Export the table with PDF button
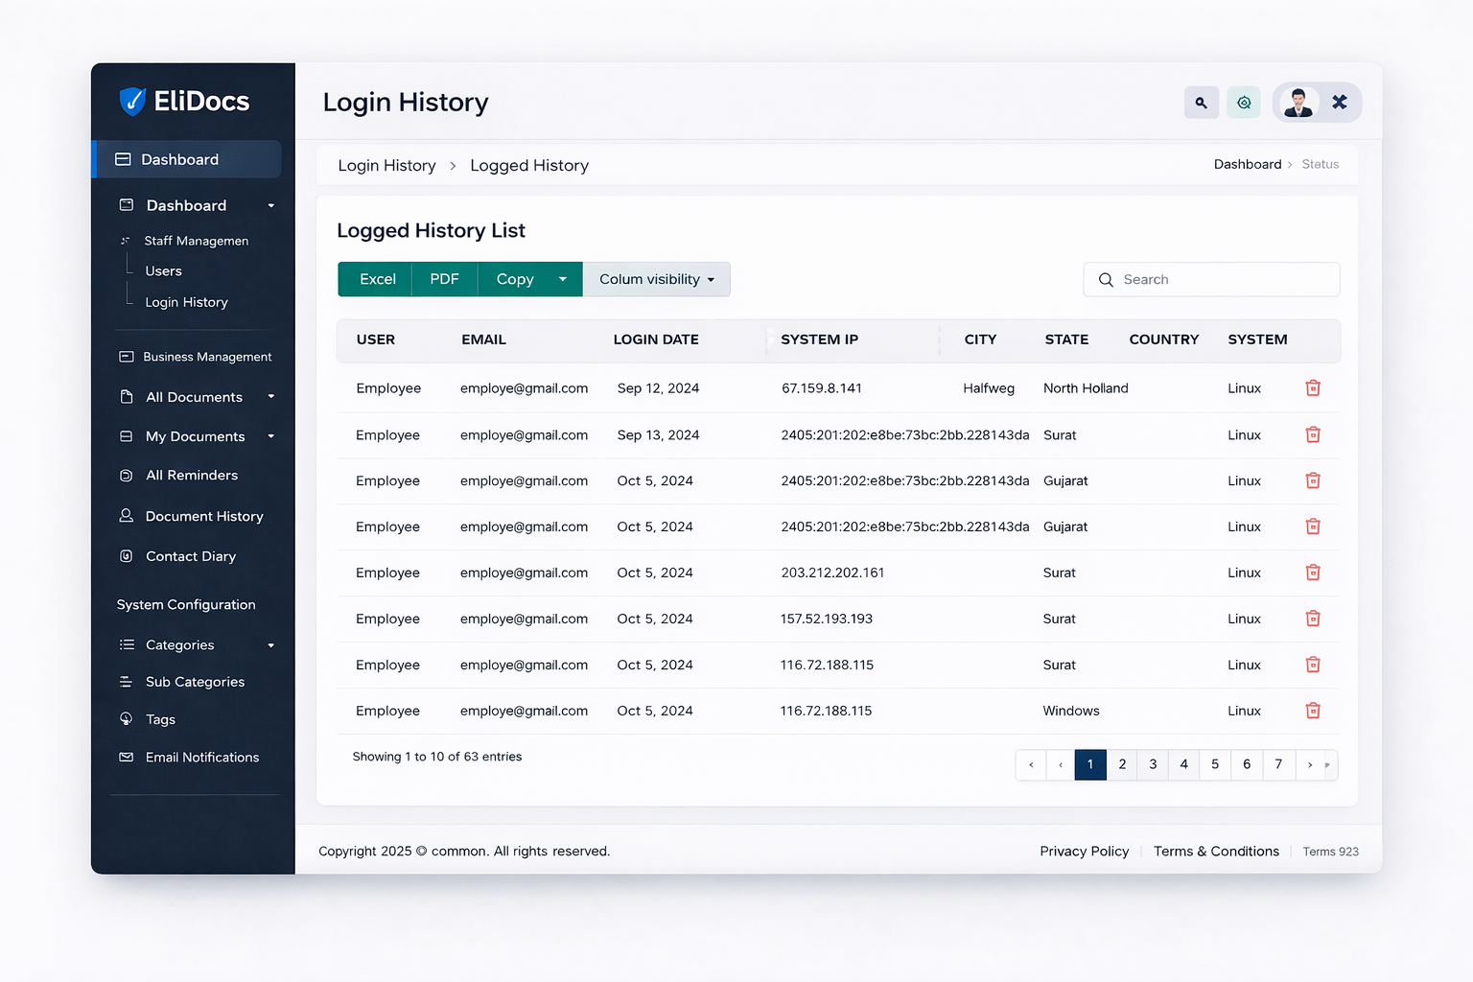 444,279
